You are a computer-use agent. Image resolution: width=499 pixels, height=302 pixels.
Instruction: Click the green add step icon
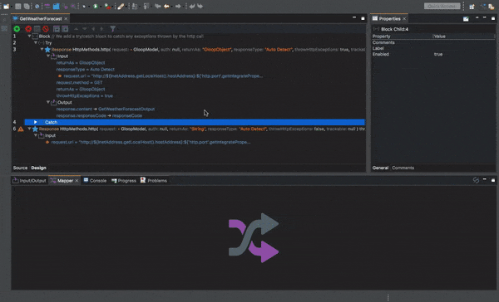tap(17, 29)
